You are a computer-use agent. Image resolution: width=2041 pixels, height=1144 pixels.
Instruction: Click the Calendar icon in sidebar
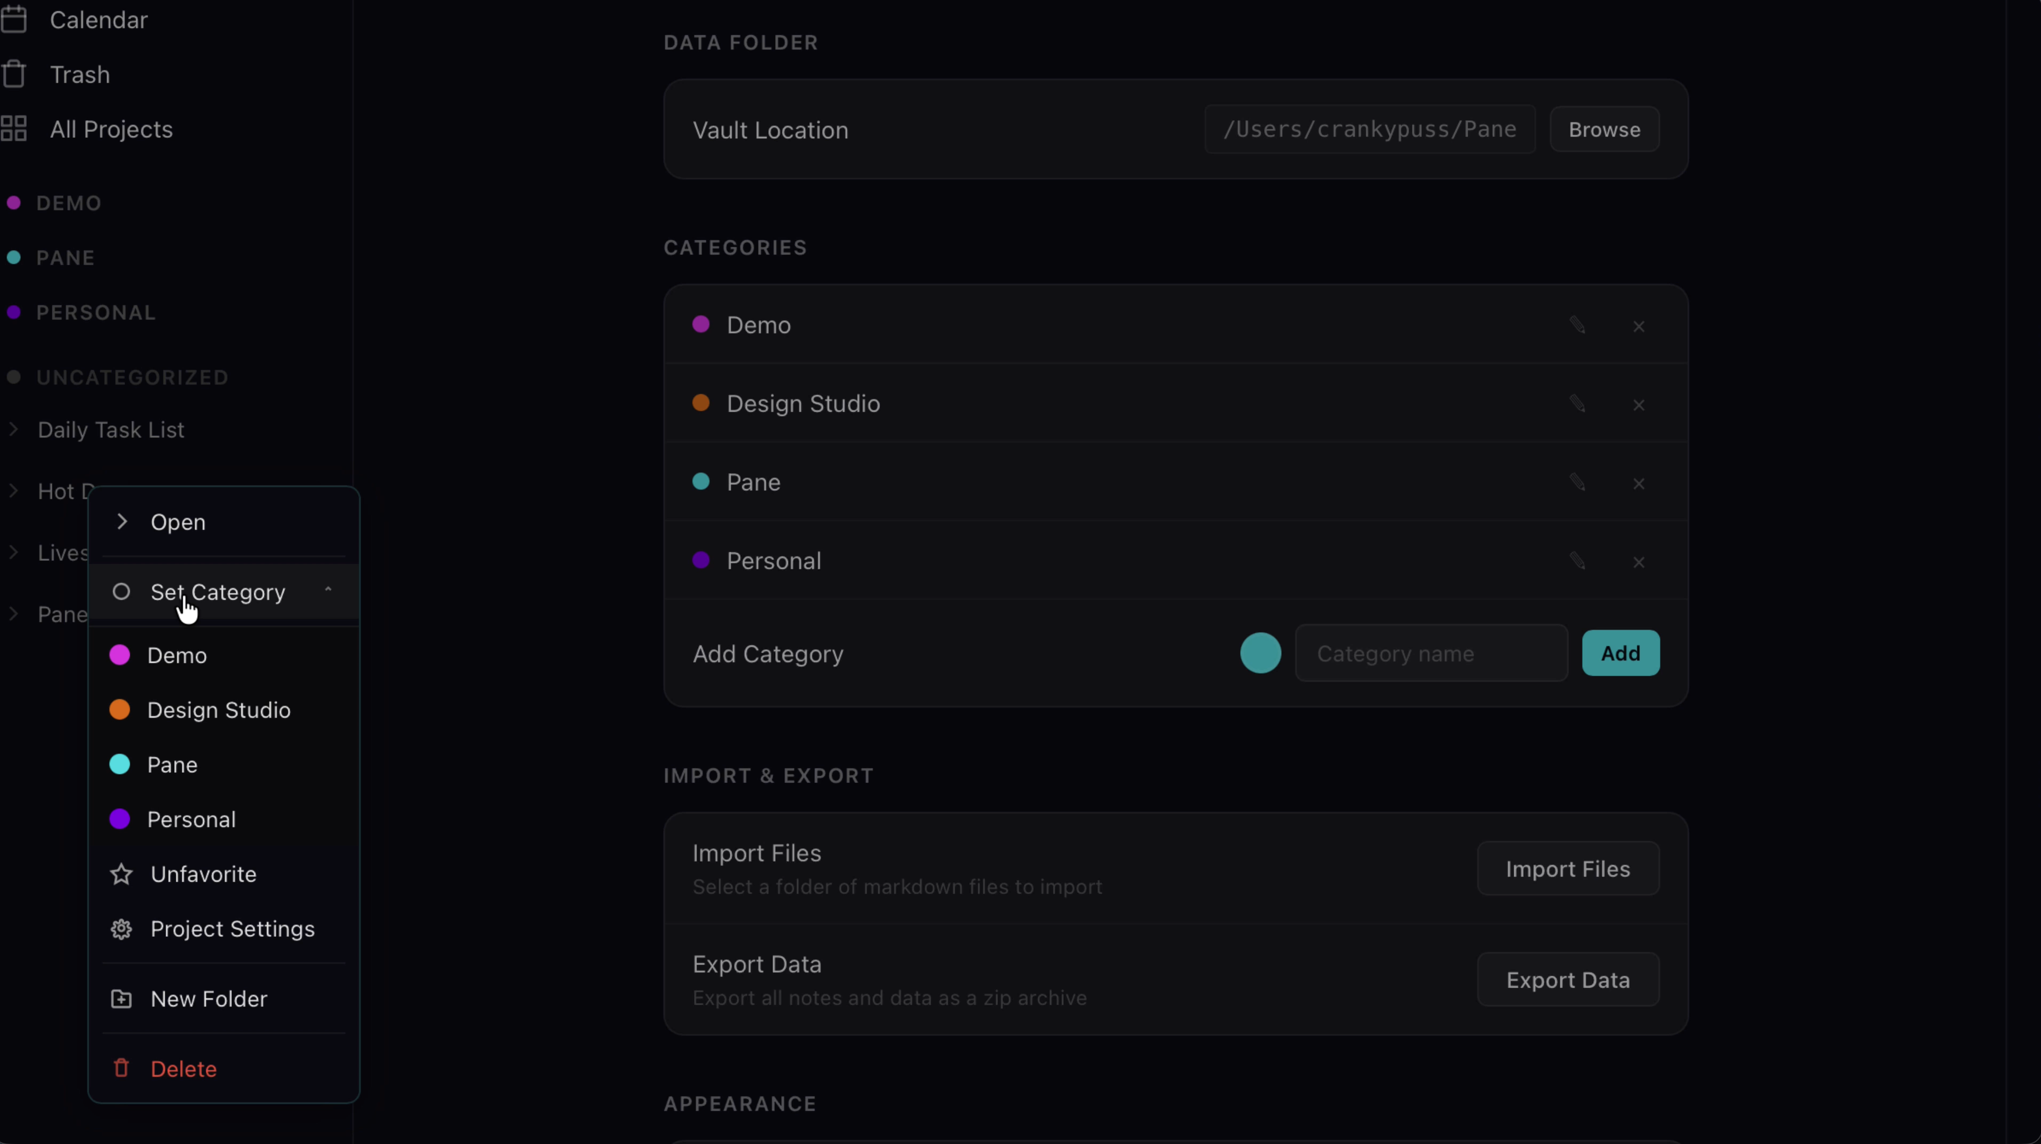14,19
